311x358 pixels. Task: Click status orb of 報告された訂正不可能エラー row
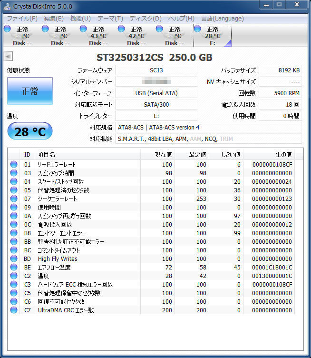pos(14,241)
